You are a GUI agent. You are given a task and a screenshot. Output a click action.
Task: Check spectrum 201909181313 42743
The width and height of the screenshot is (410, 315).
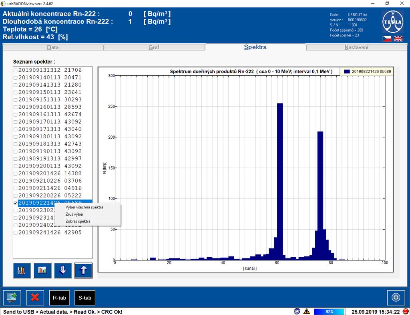[16, 144]
